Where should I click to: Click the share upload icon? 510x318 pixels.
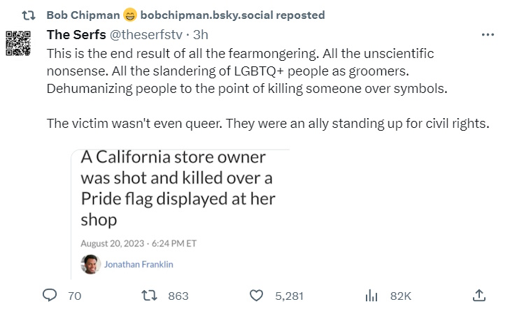pos(479,295)
